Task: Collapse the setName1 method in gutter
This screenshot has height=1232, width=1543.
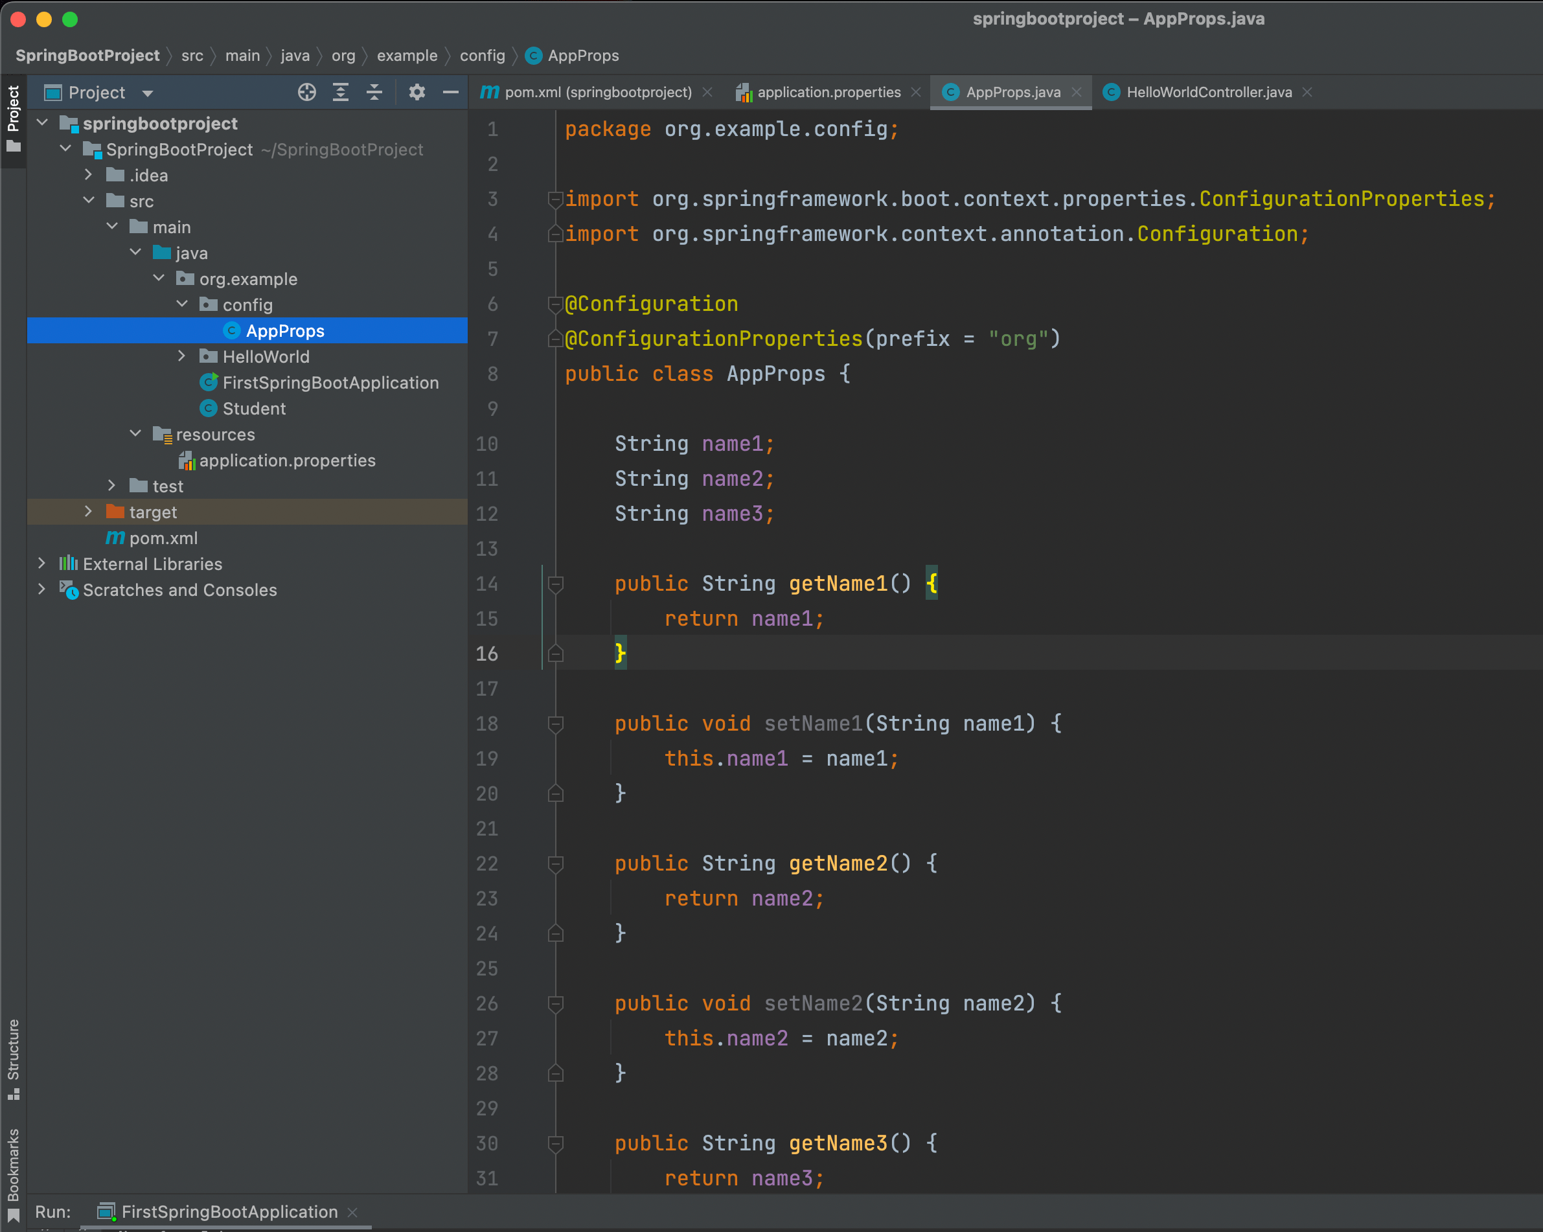Action: click(556, 724)
